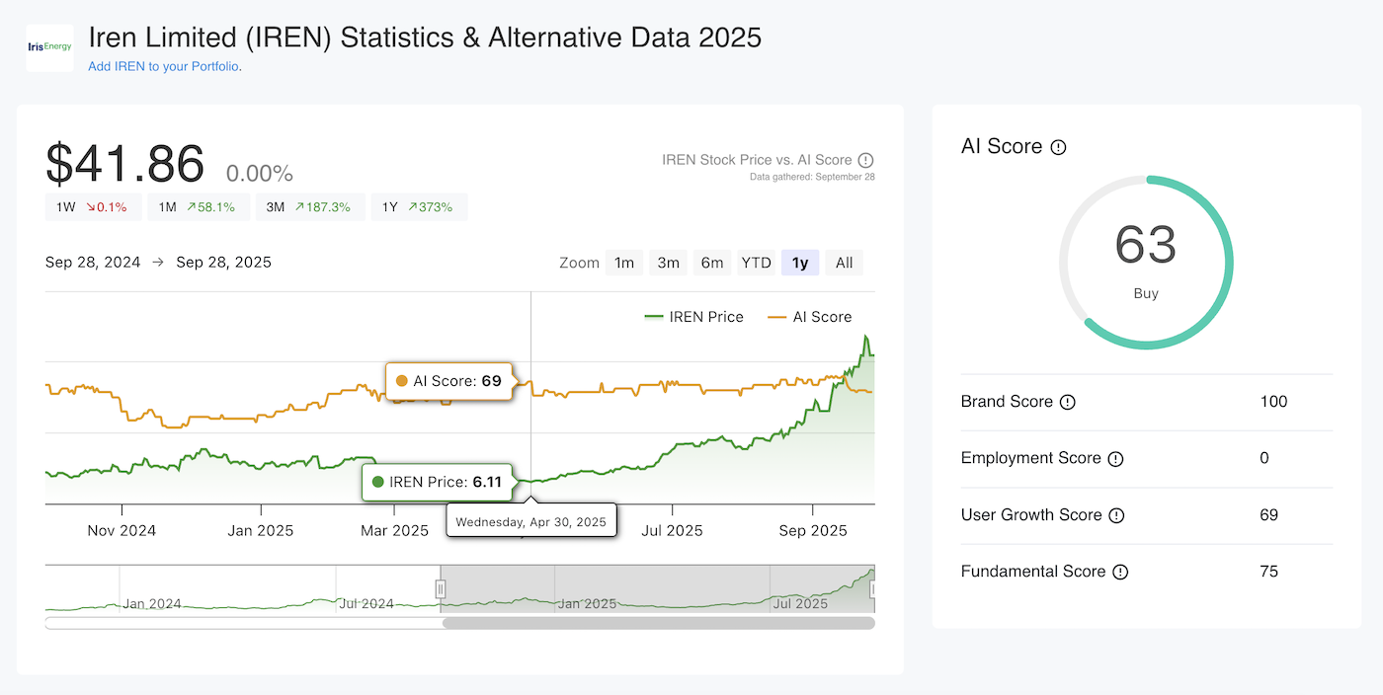
Task: Click the page title Iren Limited Statistics
Action: pos(425,39)
